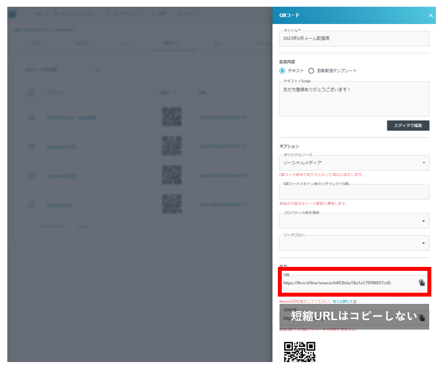Choose the 自動配信テンプレート radio option
This screenshot has width=442, height=371.
click(311, 71)
